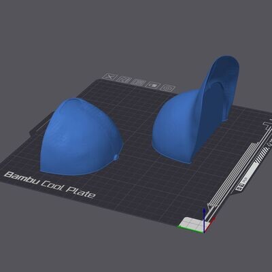Click the green Y axis line
272x272 pixels.
click(x=191, y=229)
